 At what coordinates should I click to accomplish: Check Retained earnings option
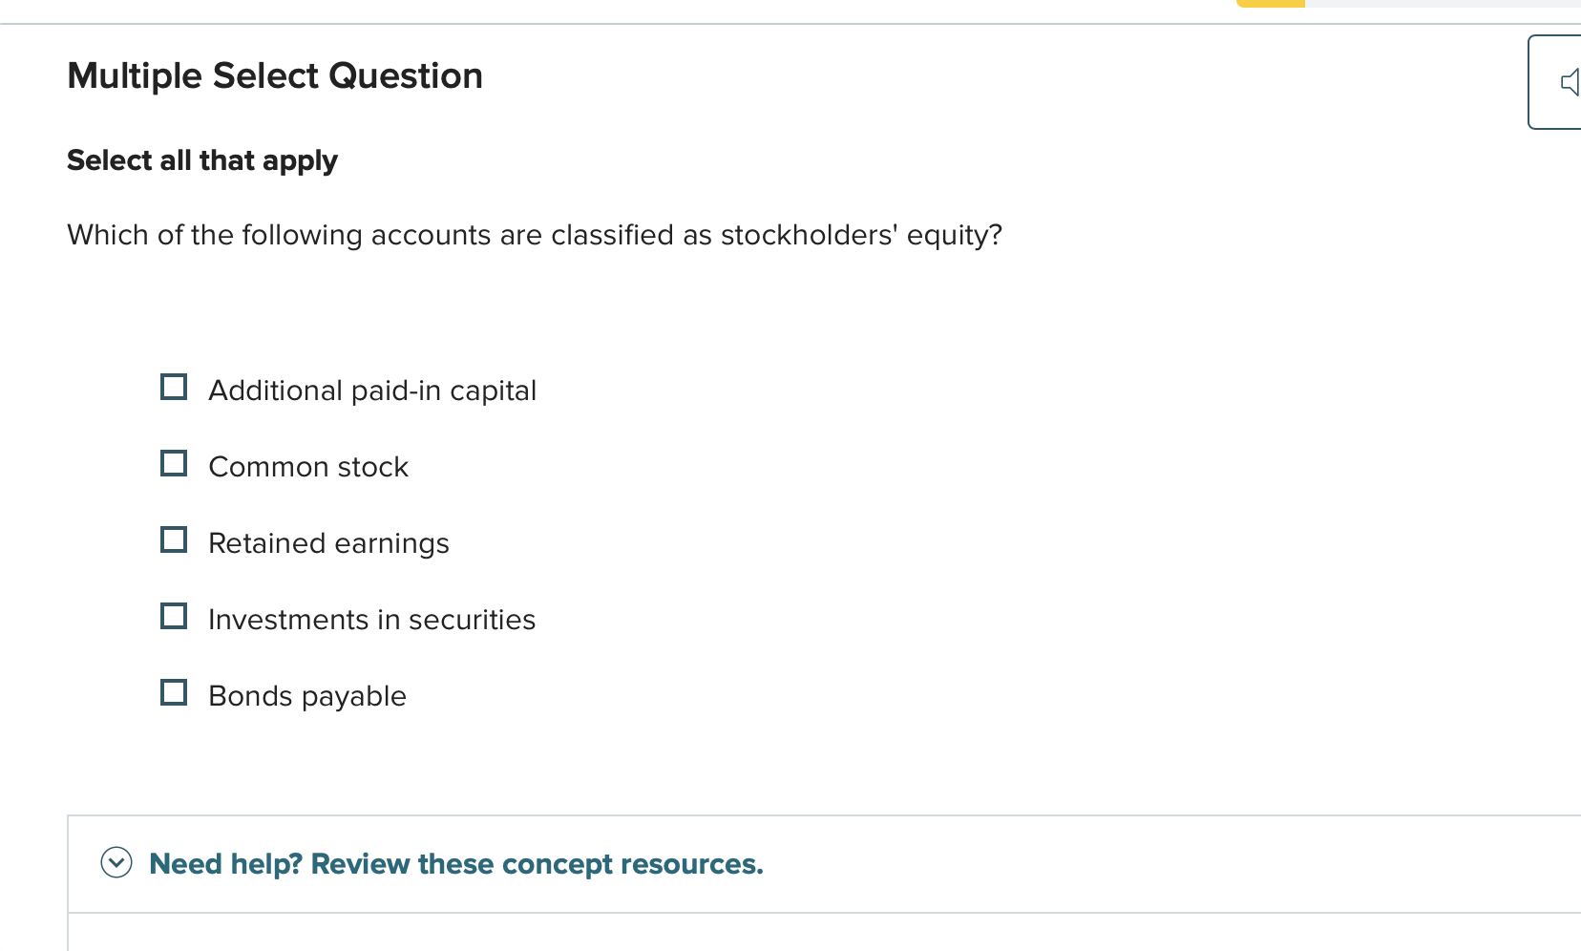[174, 539]
